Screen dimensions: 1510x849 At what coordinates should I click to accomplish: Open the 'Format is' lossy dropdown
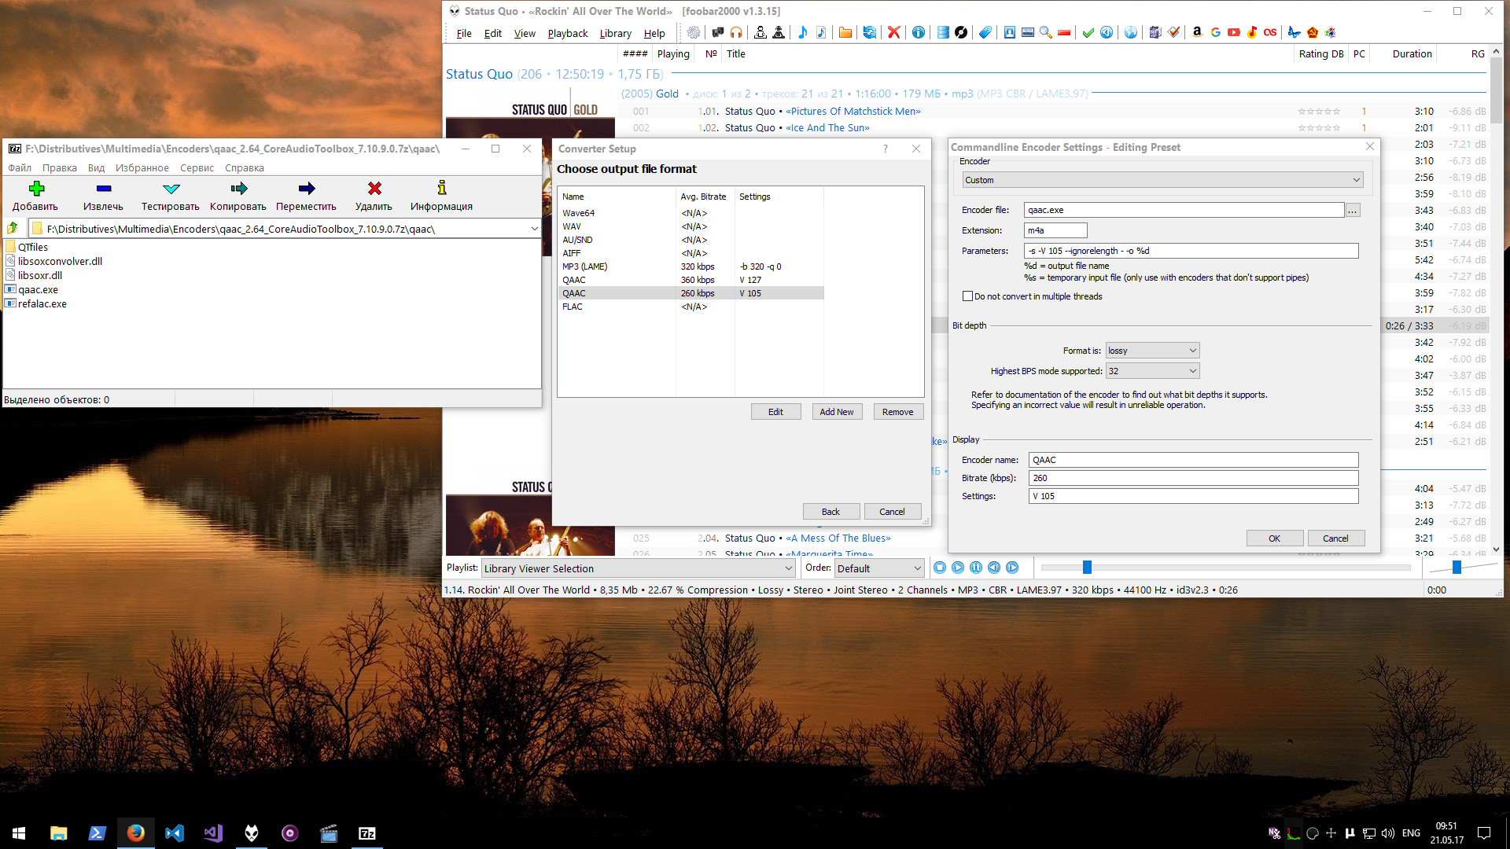click(x=1152, y=351)
